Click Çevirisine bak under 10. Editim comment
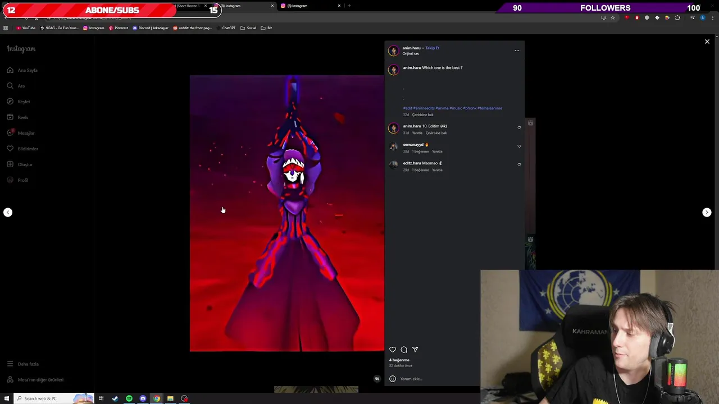Image resolution: width=719 pixels, height=404 pixels. pyautogui.click(x=436, y=133)
